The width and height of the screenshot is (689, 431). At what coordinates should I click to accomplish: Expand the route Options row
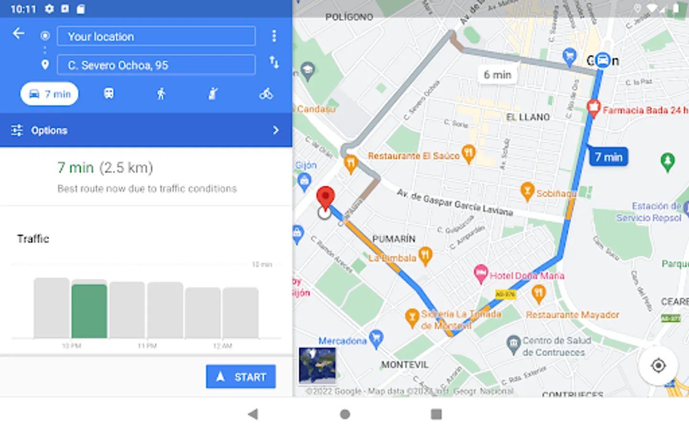pos(146,130)
